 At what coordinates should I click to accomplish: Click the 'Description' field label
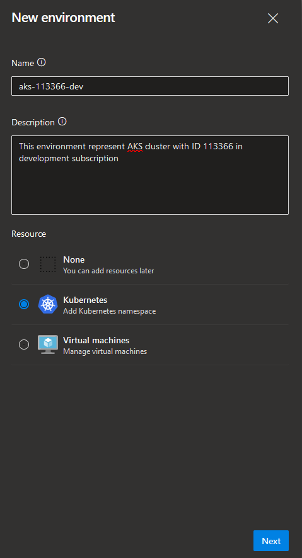33,122
